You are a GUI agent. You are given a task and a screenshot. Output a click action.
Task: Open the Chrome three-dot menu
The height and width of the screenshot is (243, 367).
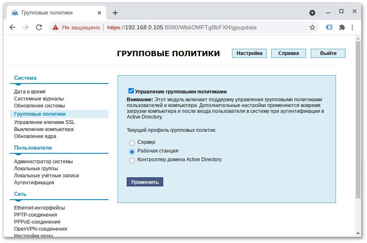pos(353,27)
